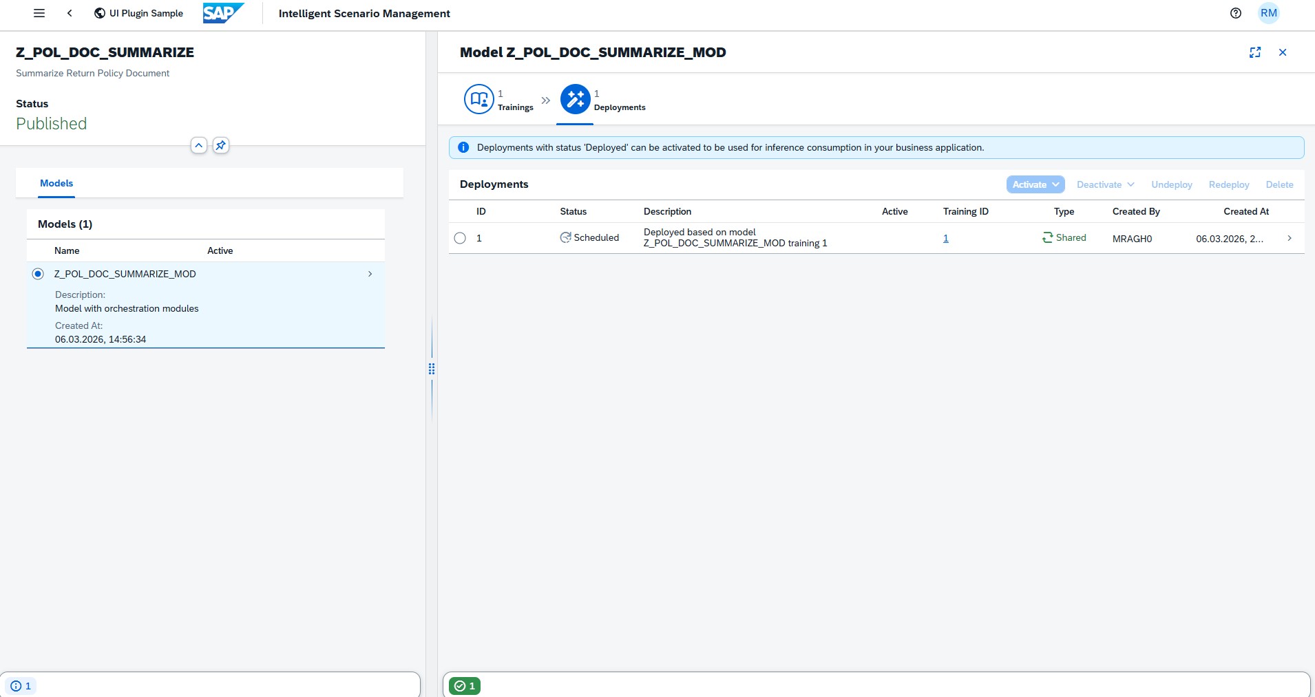The image size is (1315, 697).
Task: Click the Redeploy button
Action: pos(1229,184)
